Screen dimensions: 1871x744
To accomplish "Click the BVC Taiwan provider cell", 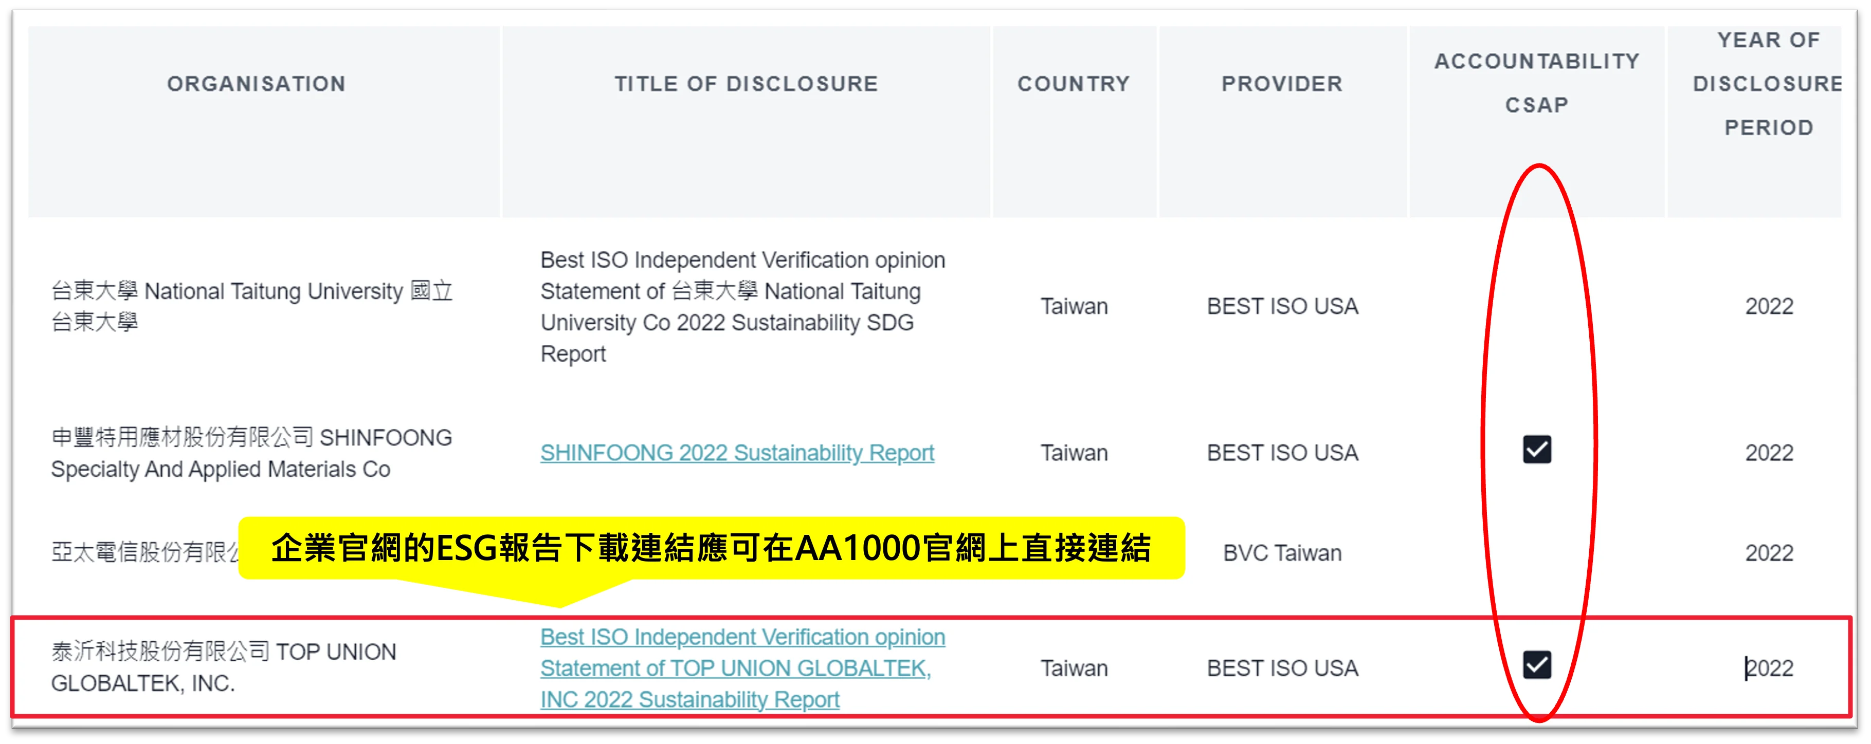I will click(x=1282, y=553).
